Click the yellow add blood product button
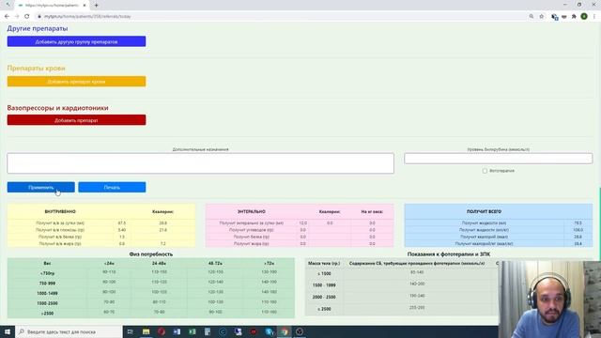Viewport: 601px width, 338px height. point(76,82)
